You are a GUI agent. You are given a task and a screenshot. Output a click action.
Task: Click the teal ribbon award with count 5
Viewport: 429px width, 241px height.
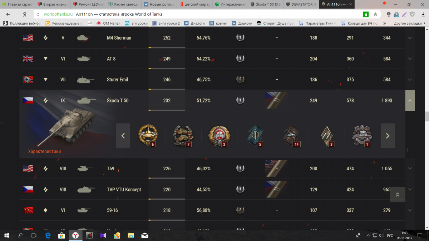click(x=255, y=136)
